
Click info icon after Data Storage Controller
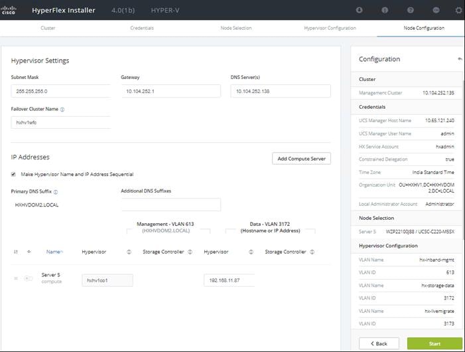point(312,252)
